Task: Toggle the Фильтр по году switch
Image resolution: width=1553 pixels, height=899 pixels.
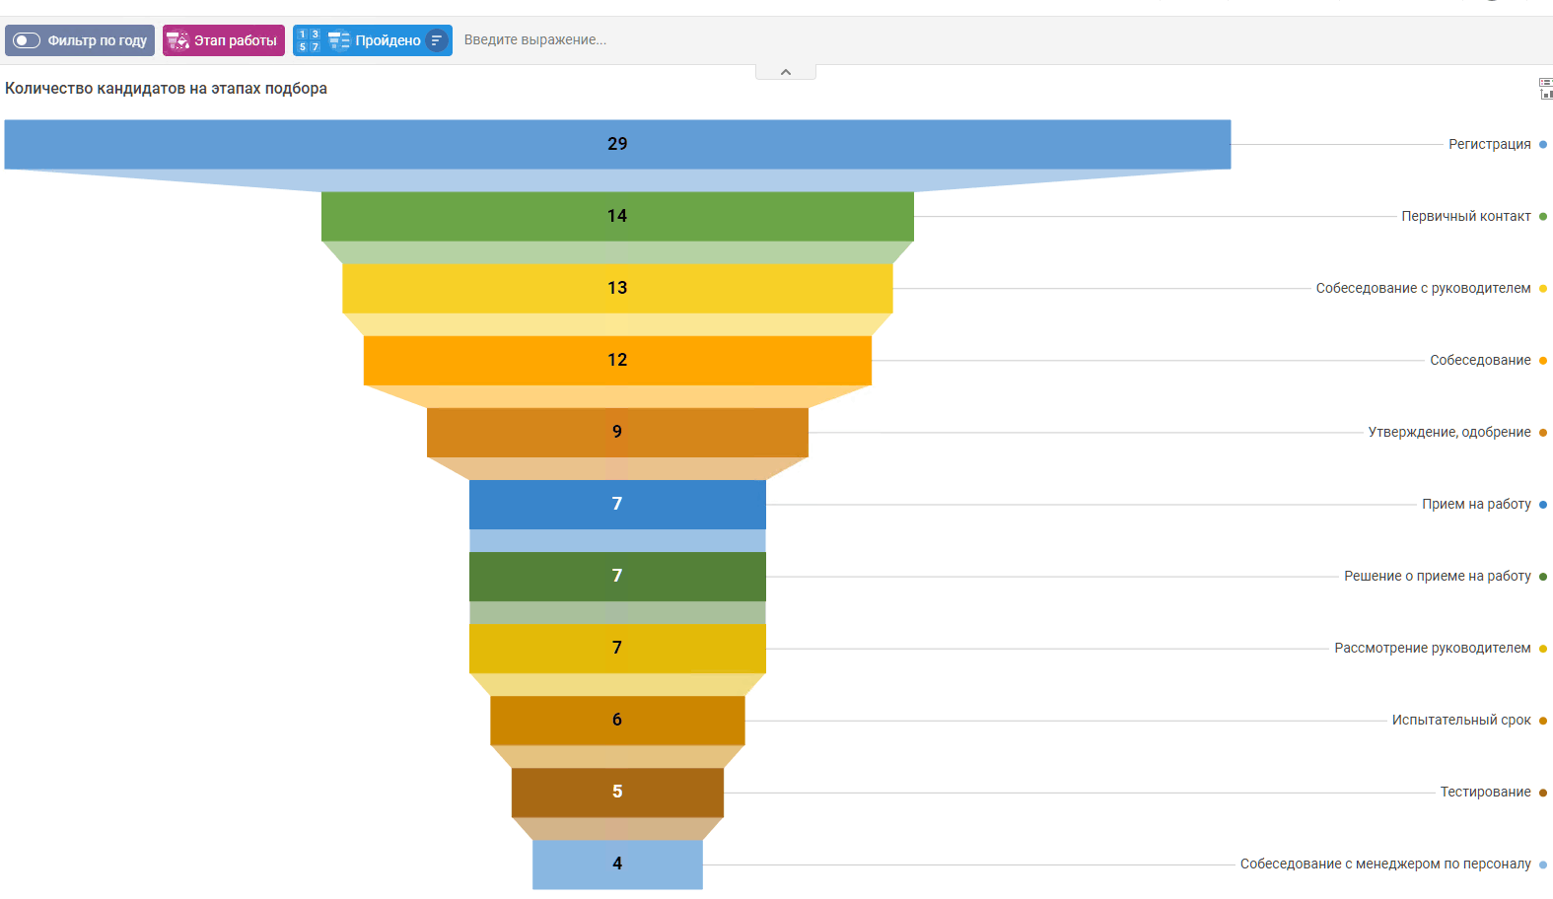Action: pos(27,40)
